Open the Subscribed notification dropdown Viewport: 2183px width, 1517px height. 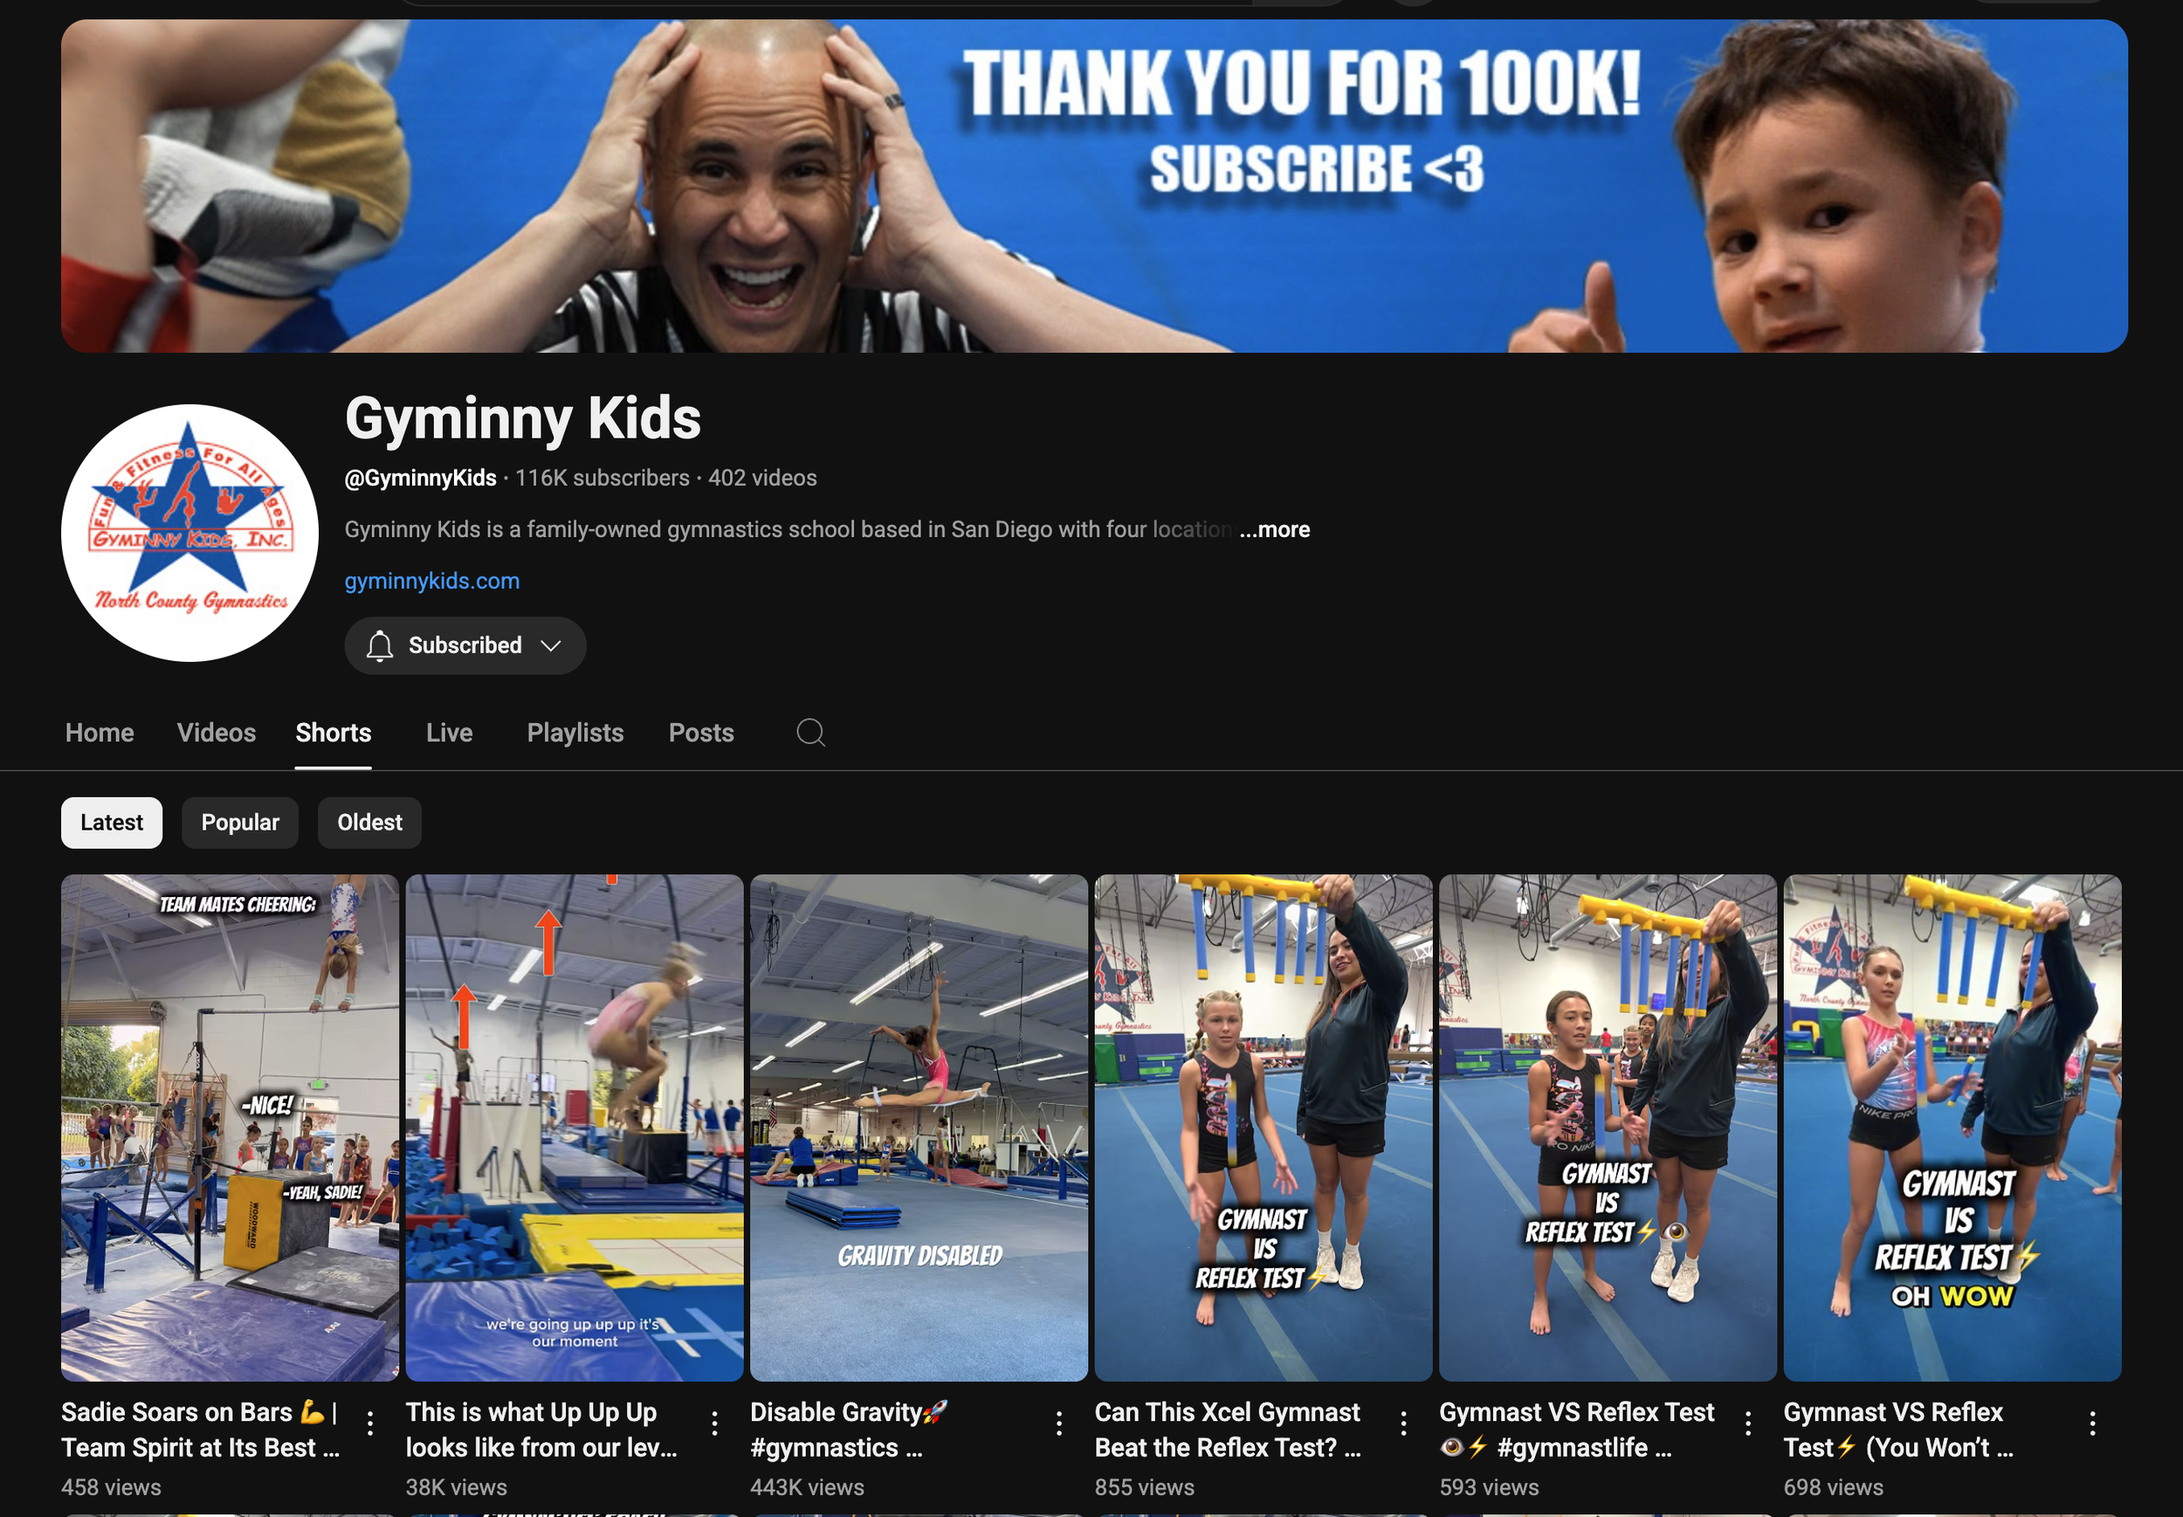[x=464, y=645]
